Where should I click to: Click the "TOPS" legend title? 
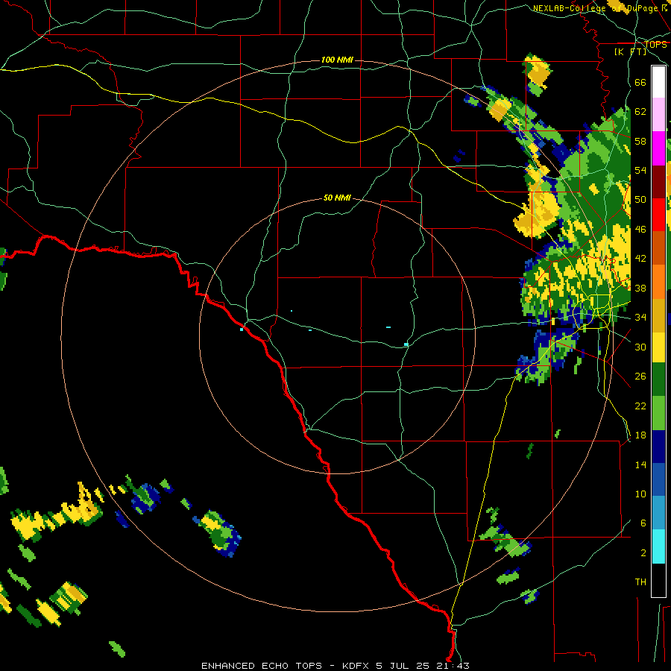pos(656,44)
